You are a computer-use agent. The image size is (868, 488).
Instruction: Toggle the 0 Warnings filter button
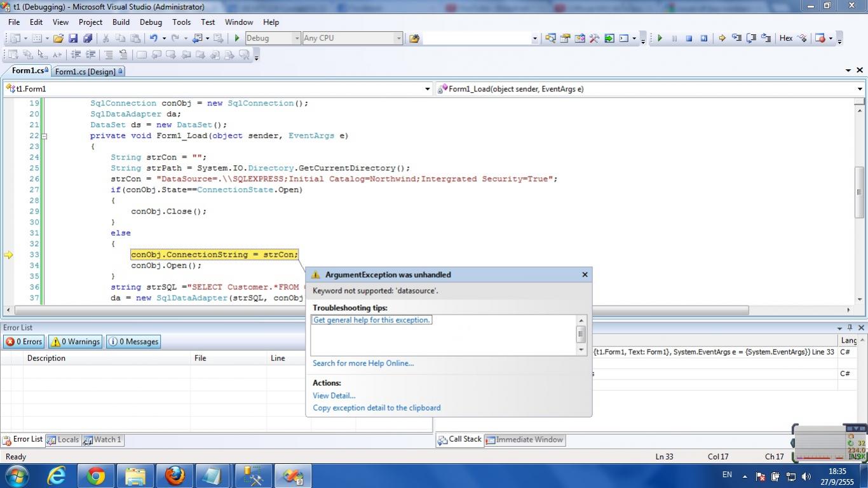[x=75, y=342]
